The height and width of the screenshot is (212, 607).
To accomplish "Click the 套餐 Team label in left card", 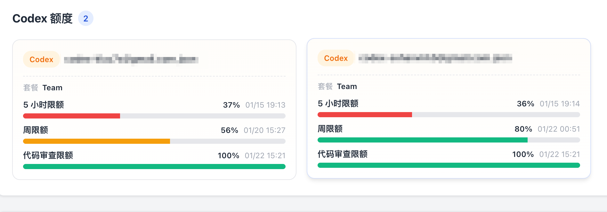I will 43,88.
